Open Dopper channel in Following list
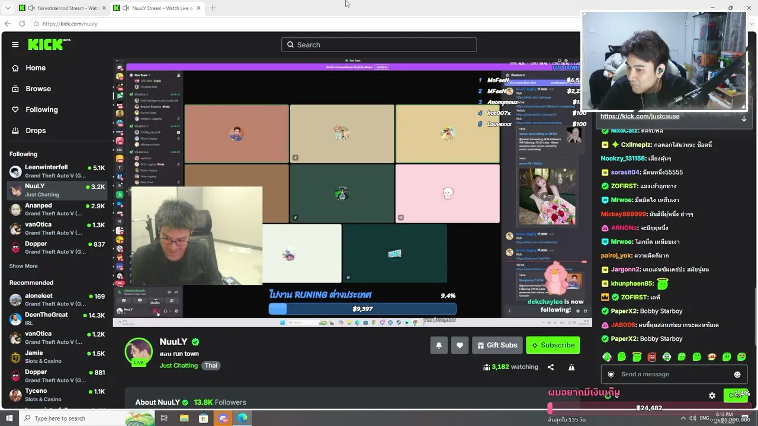 tap(57, 247)
